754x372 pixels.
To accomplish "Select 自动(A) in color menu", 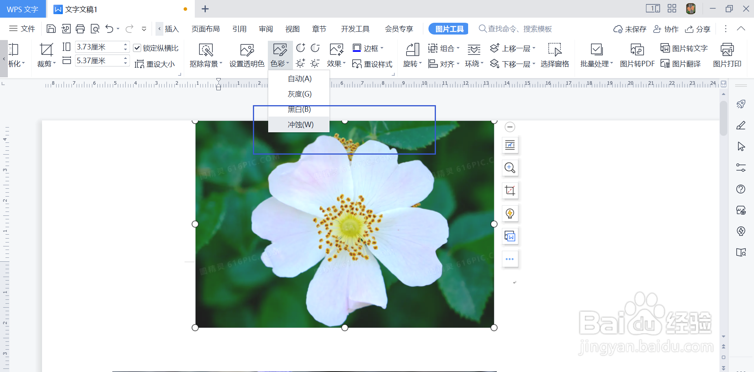I will pyautogui.click(x=299, y=78).
